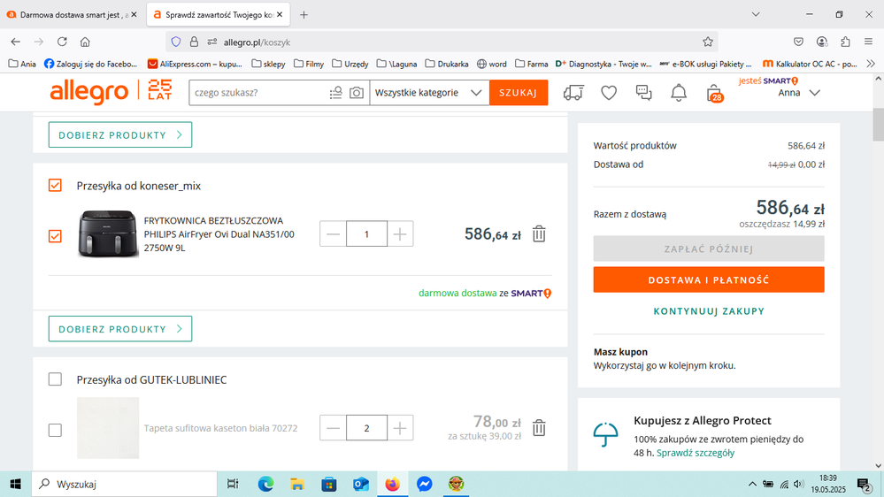Open Messenger from taskbar
This screenshot has width=884, height=497.
coord(424,484)
